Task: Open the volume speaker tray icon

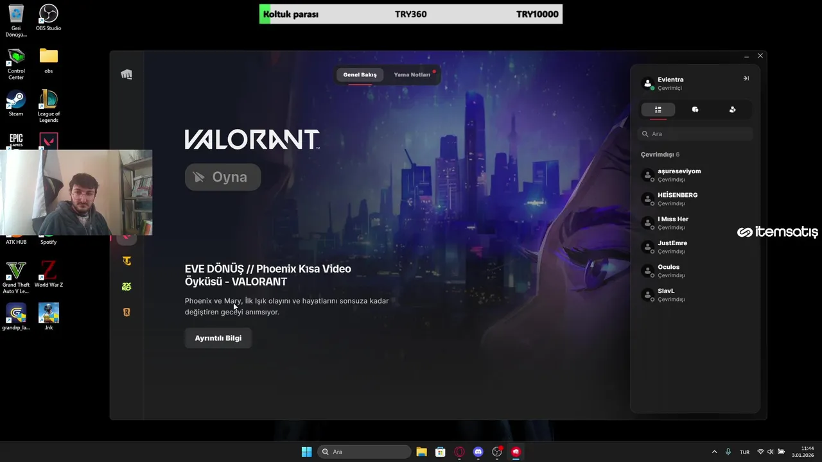Action: (771, 452)
